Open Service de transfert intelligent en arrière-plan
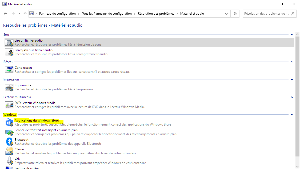 [x=46, y=130]
